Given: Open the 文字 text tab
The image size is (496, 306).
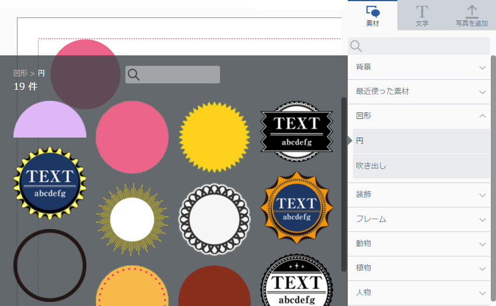Looking at the screenshot, I should tap(422, 16).
